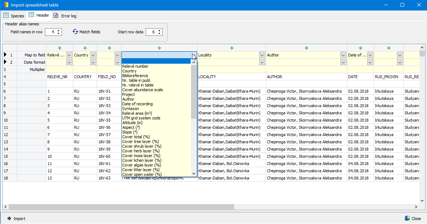Open the Author map-to-field dropdown
The image size is (427, 224).
click(343, 55)
